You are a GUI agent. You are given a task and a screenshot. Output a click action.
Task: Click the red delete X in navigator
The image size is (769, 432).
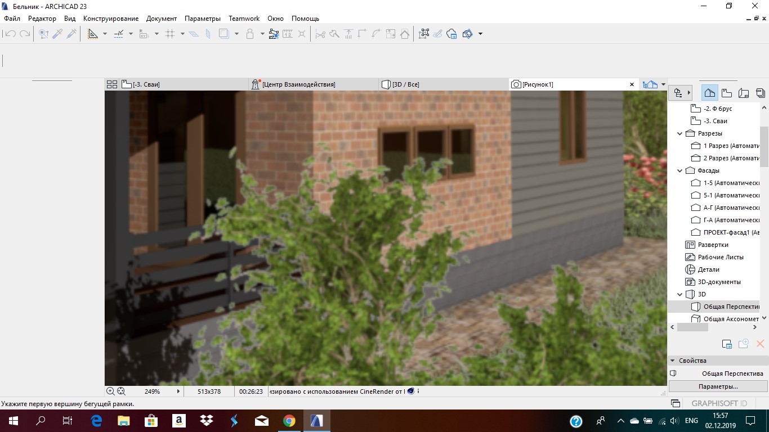(x=760, y=344)
